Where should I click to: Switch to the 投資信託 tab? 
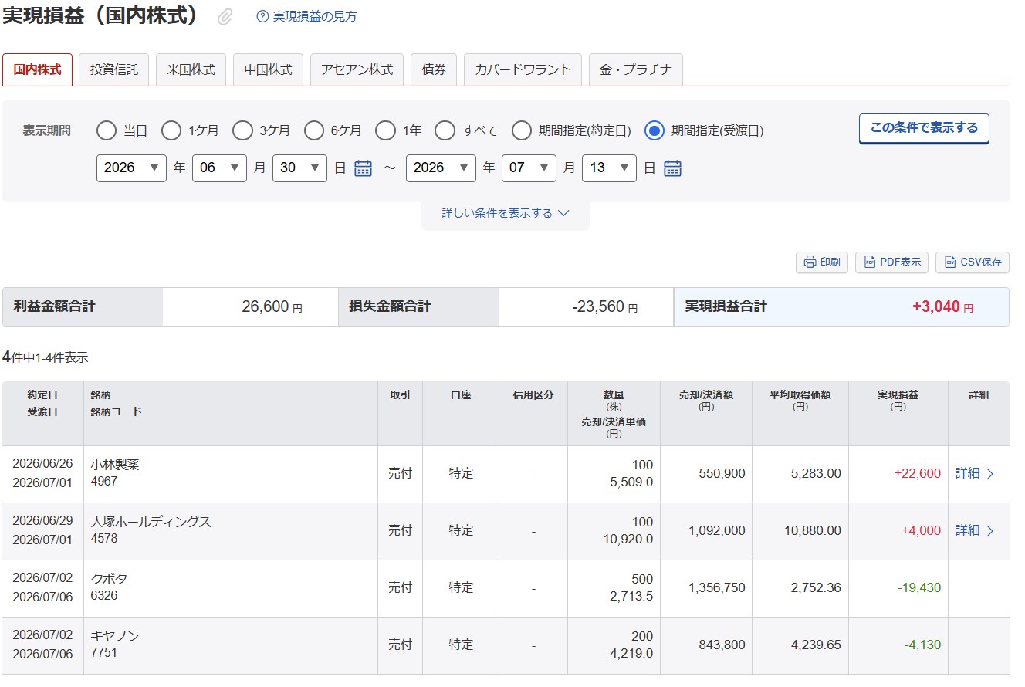coord(114,69)
